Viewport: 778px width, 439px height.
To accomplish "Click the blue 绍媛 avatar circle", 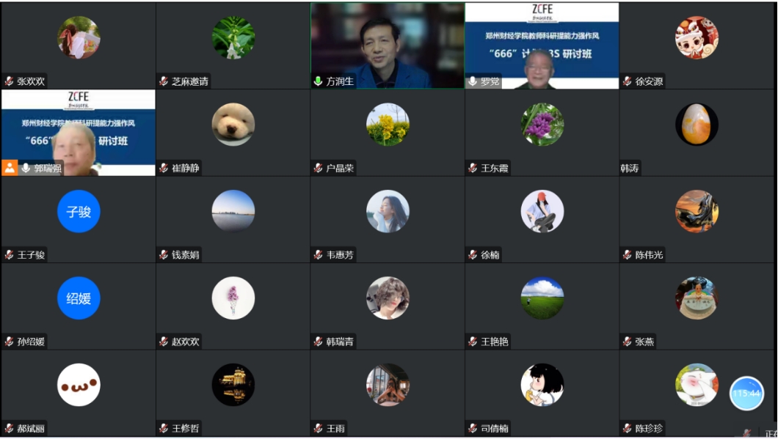I will (x=79, y=298).
